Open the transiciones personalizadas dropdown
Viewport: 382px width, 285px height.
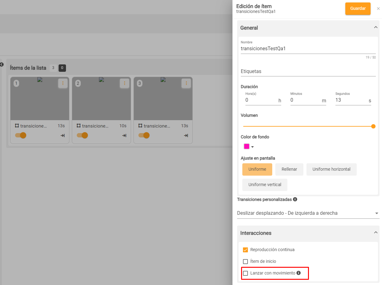tap(308, 213)
